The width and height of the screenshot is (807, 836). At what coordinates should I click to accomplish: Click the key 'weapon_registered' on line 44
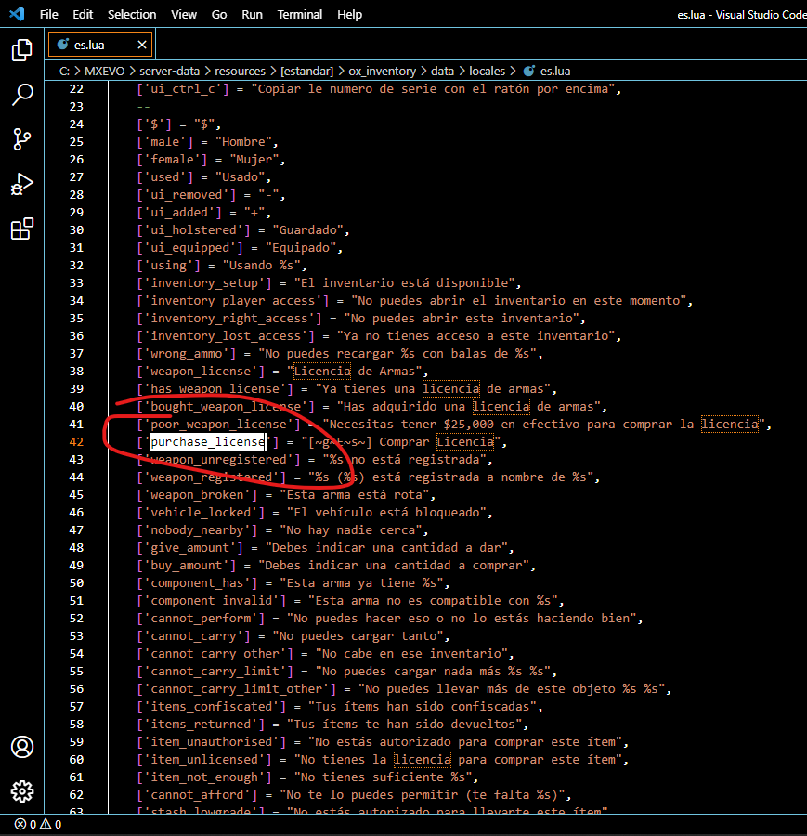tap(211, 477)
